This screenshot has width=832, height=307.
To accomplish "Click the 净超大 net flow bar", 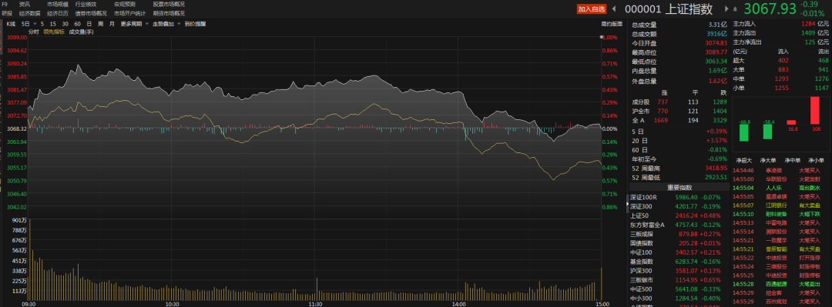I will tap(744, 132).
